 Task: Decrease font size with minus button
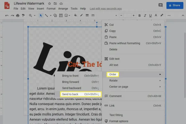121,15
